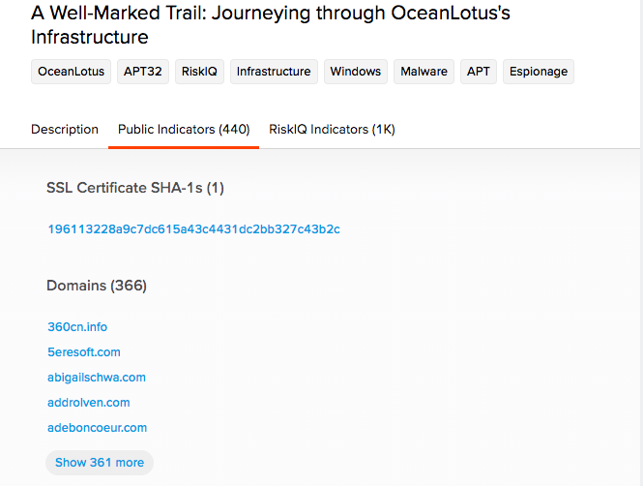
Task: Select the Espionage tag
Action: tap(539, 72)
